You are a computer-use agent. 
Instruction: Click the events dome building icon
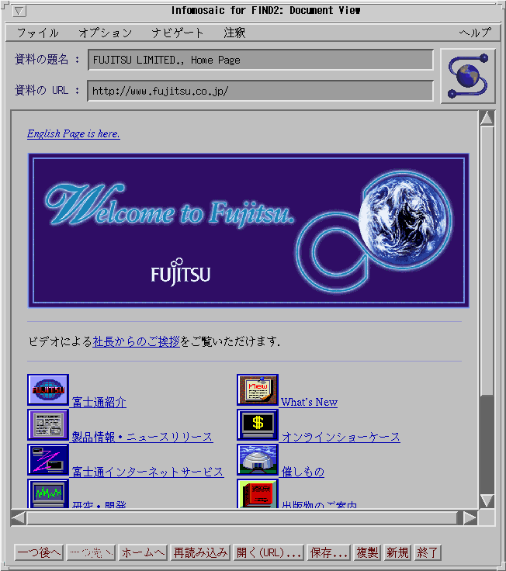tap(258, 460)
